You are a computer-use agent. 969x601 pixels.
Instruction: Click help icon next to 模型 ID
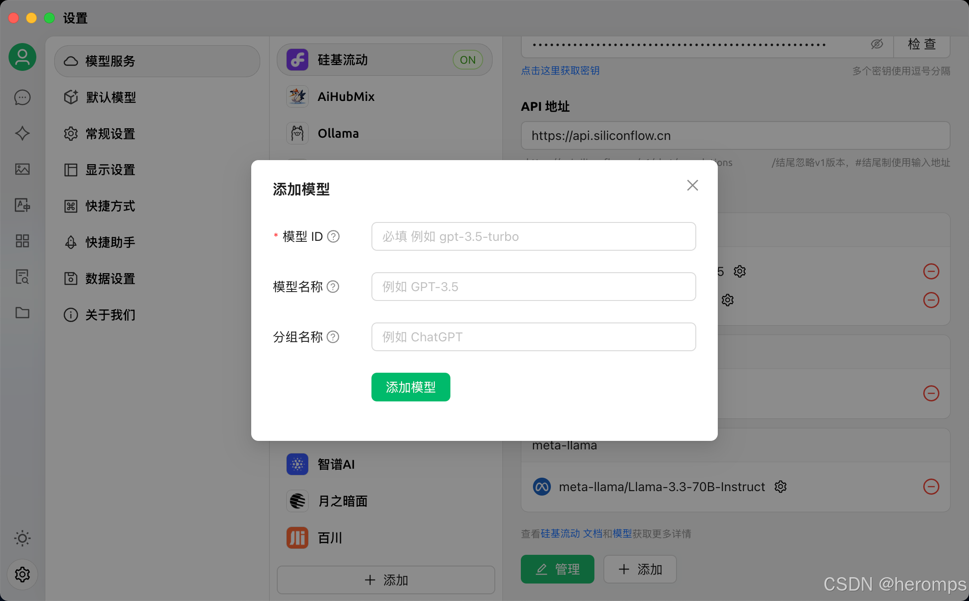coord(333,236)
